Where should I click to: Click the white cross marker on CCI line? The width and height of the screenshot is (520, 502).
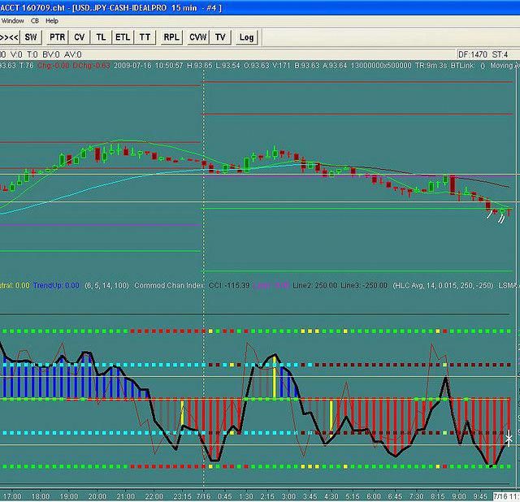click(509, 439)
